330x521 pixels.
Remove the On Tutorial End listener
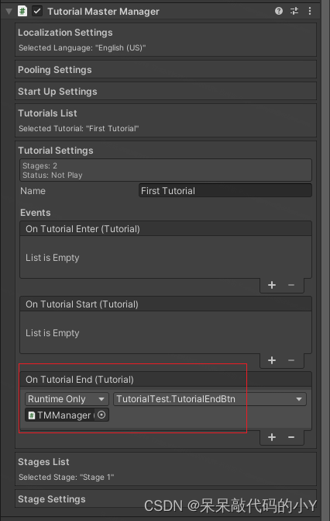pos(291,437)
